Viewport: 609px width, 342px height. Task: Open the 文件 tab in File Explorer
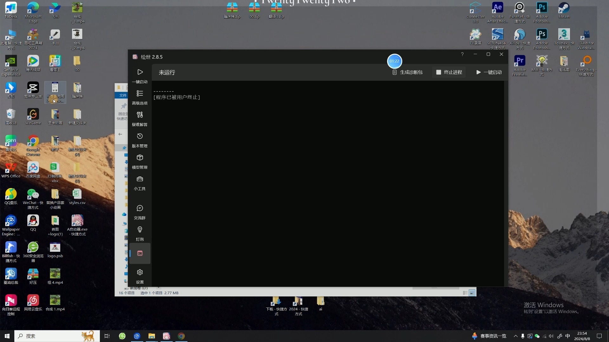[x=123, y=95]
